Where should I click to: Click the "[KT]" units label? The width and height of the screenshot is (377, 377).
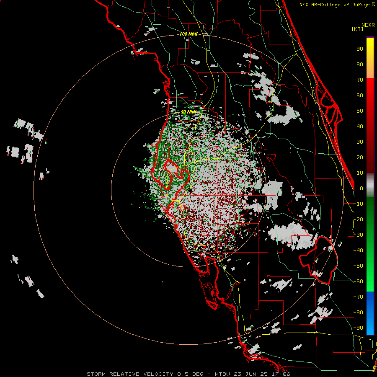[357, 29]
